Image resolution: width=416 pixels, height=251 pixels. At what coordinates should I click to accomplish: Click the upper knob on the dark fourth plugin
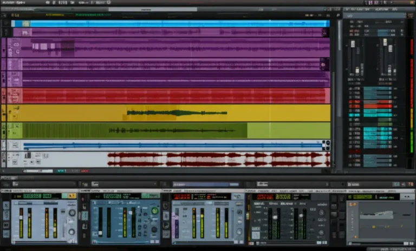click(x=321, y=213)
